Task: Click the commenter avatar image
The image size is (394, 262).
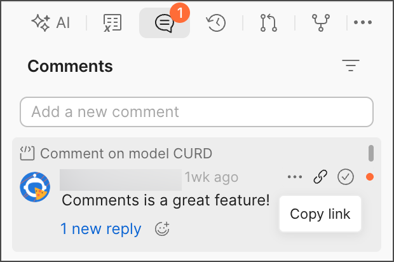Action: click(36, 187)
